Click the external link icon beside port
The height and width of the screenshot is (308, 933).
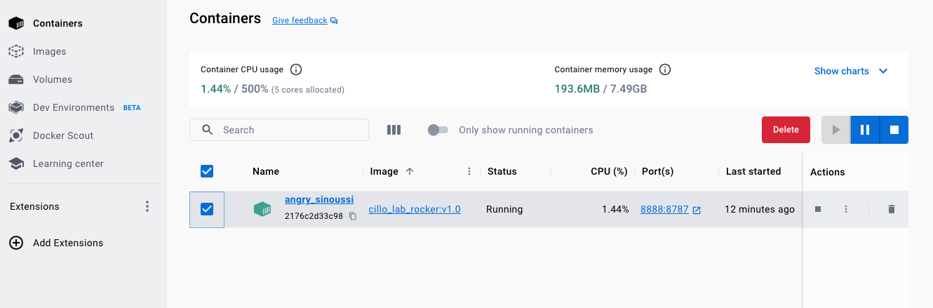pos(697,210)
